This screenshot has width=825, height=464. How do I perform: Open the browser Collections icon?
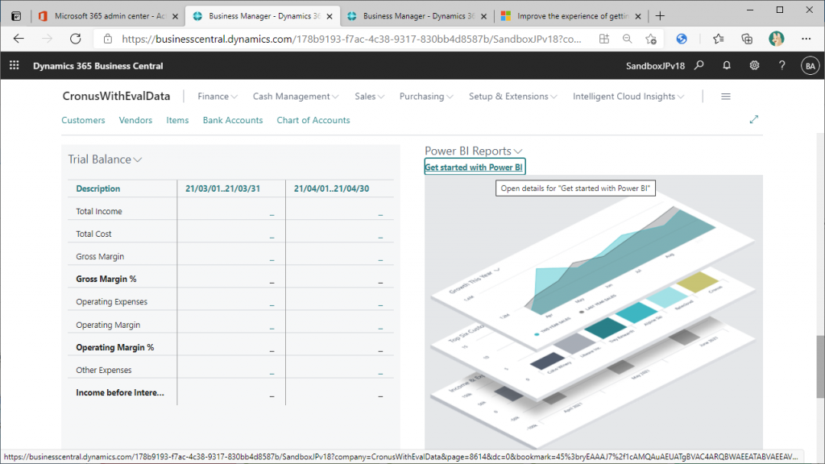tap(747, 39)
